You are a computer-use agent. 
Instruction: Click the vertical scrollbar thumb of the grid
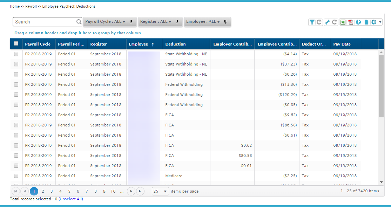click(x=381, y=86)
